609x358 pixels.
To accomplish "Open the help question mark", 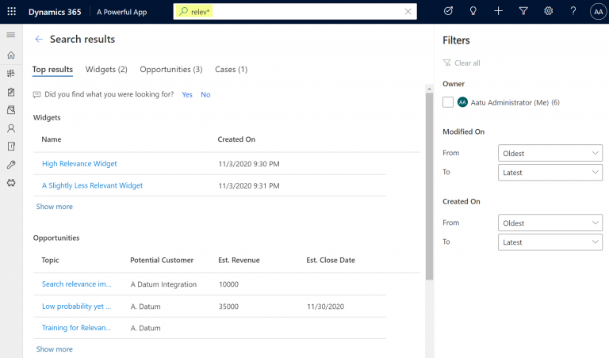I will click(573, 11).
